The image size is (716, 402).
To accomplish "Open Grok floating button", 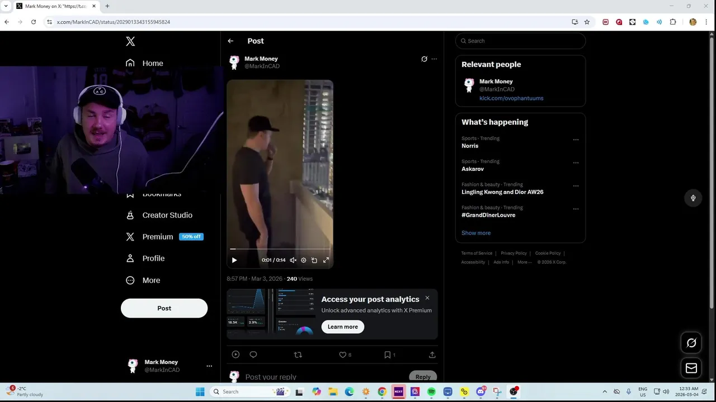I will click(691, 343).
